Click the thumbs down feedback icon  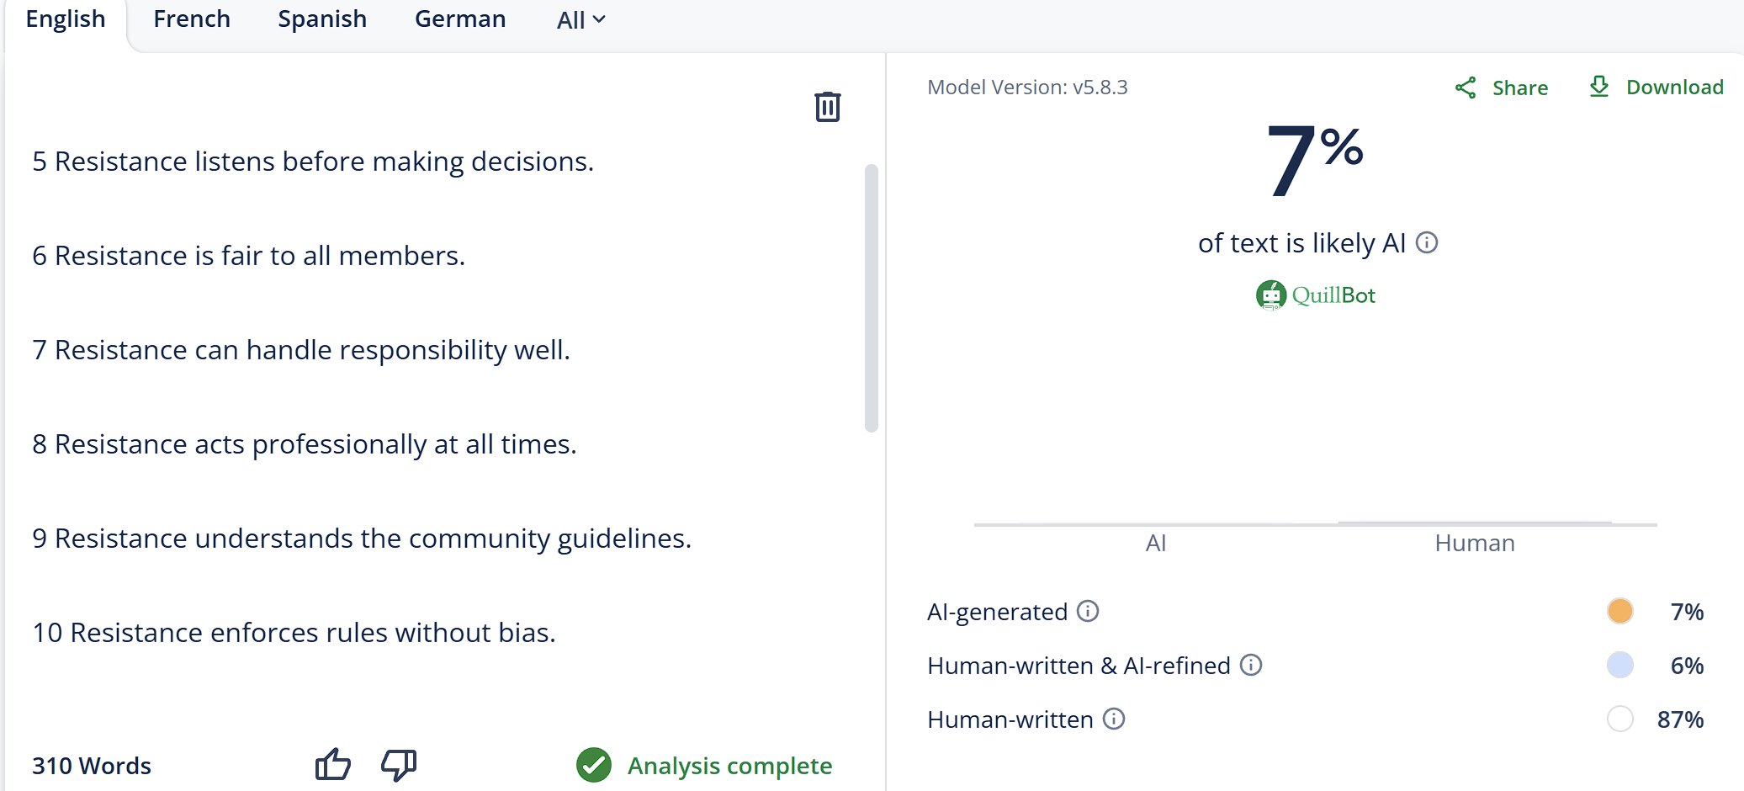click(x=399, y=764)
